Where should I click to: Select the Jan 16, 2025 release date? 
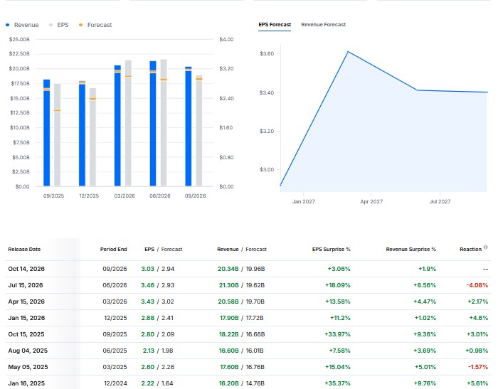(x=26, y=383)
